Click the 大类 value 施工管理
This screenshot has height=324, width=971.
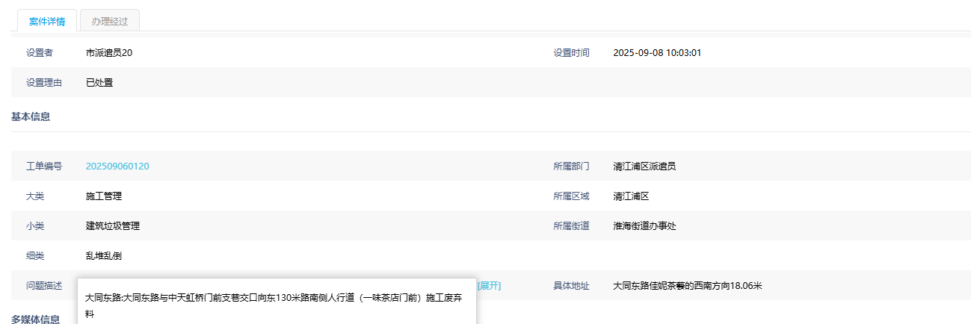[104, 196]
